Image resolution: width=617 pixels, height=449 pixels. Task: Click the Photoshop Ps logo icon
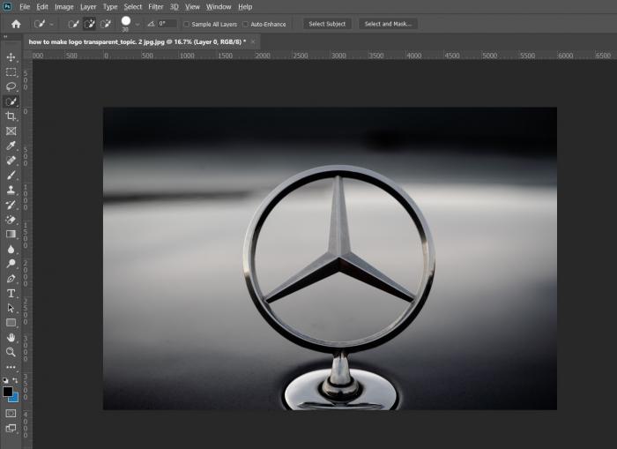[7, 7]
